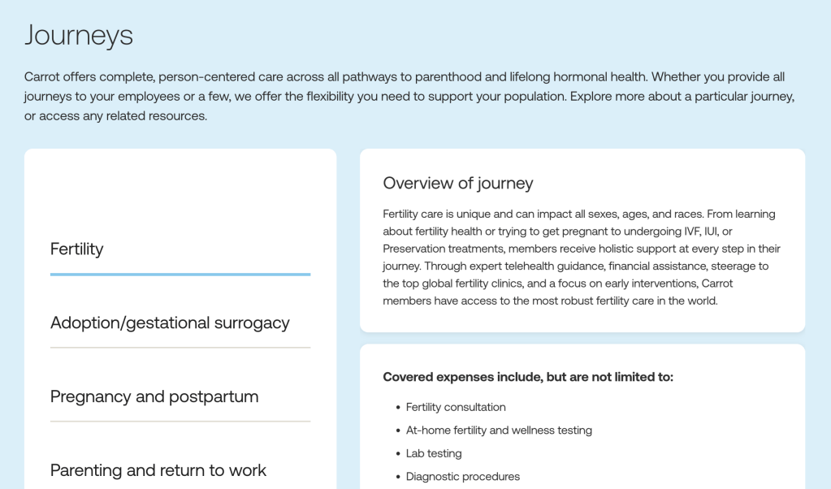Screen dimensions: 831x489
Task: Switch to Pregnancy and postpartum tab
Action: [154, 397]
